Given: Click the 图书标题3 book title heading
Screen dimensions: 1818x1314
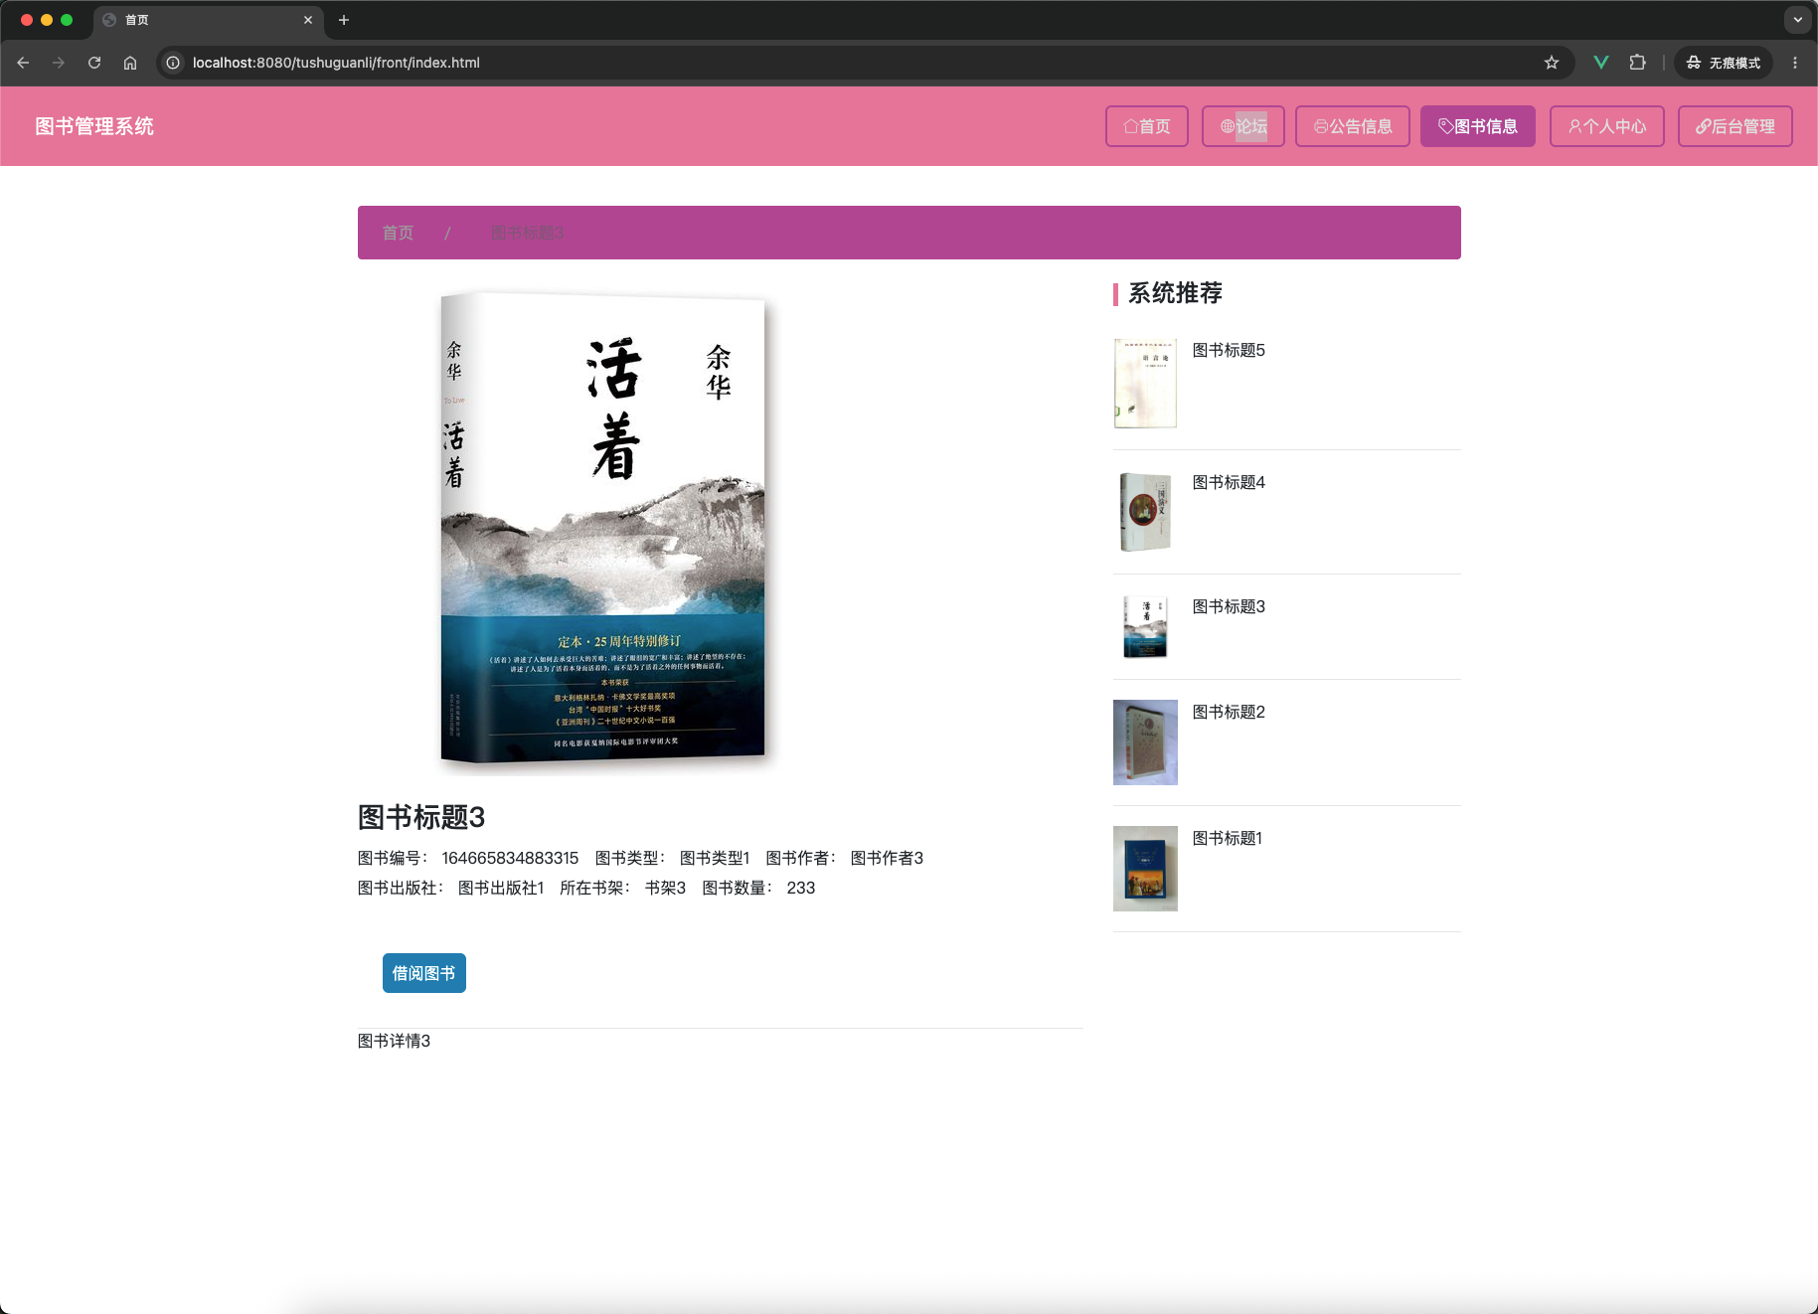Looking at the screenshot, I should (x=421, y=817).
